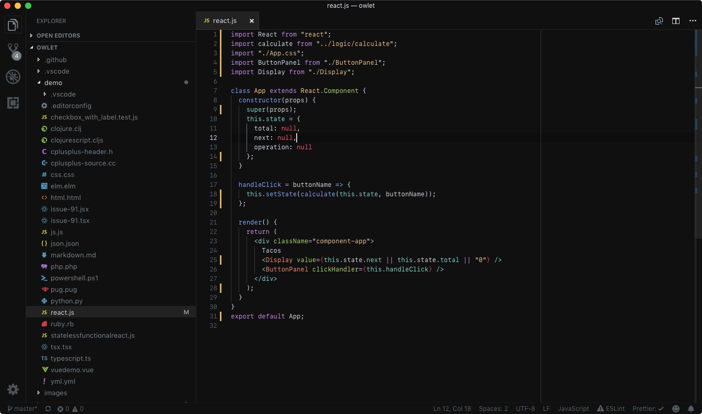Collapse the demo folder

coord(111,82)
